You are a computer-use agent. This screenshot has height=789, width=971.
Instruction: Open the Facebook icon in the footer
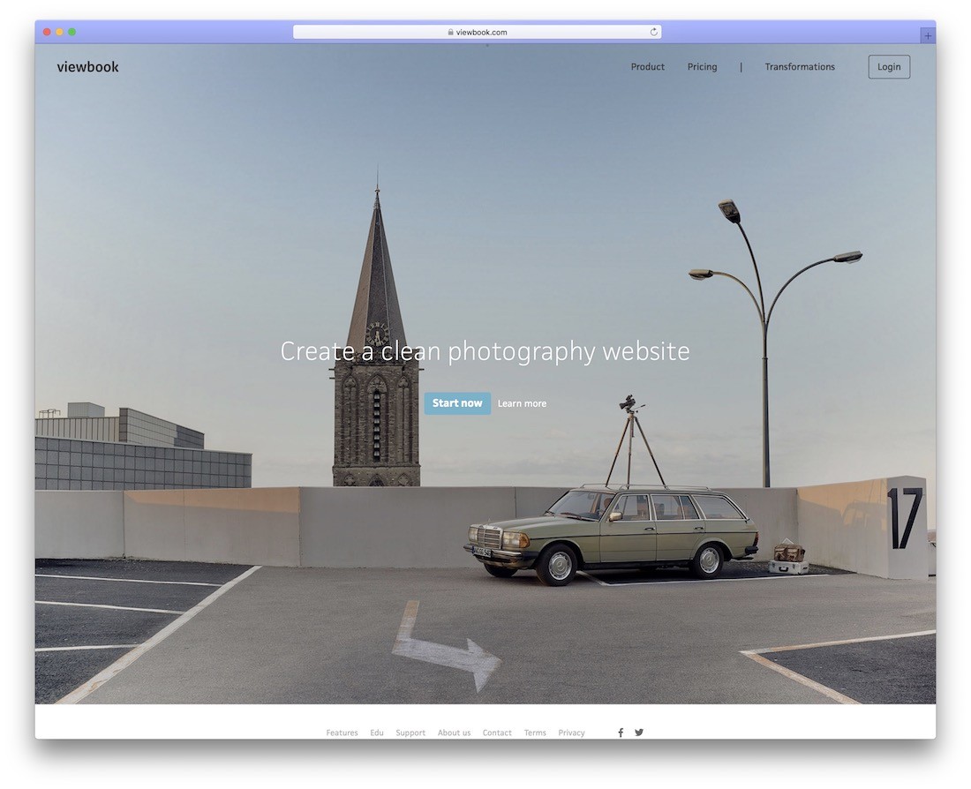point(621,733)
